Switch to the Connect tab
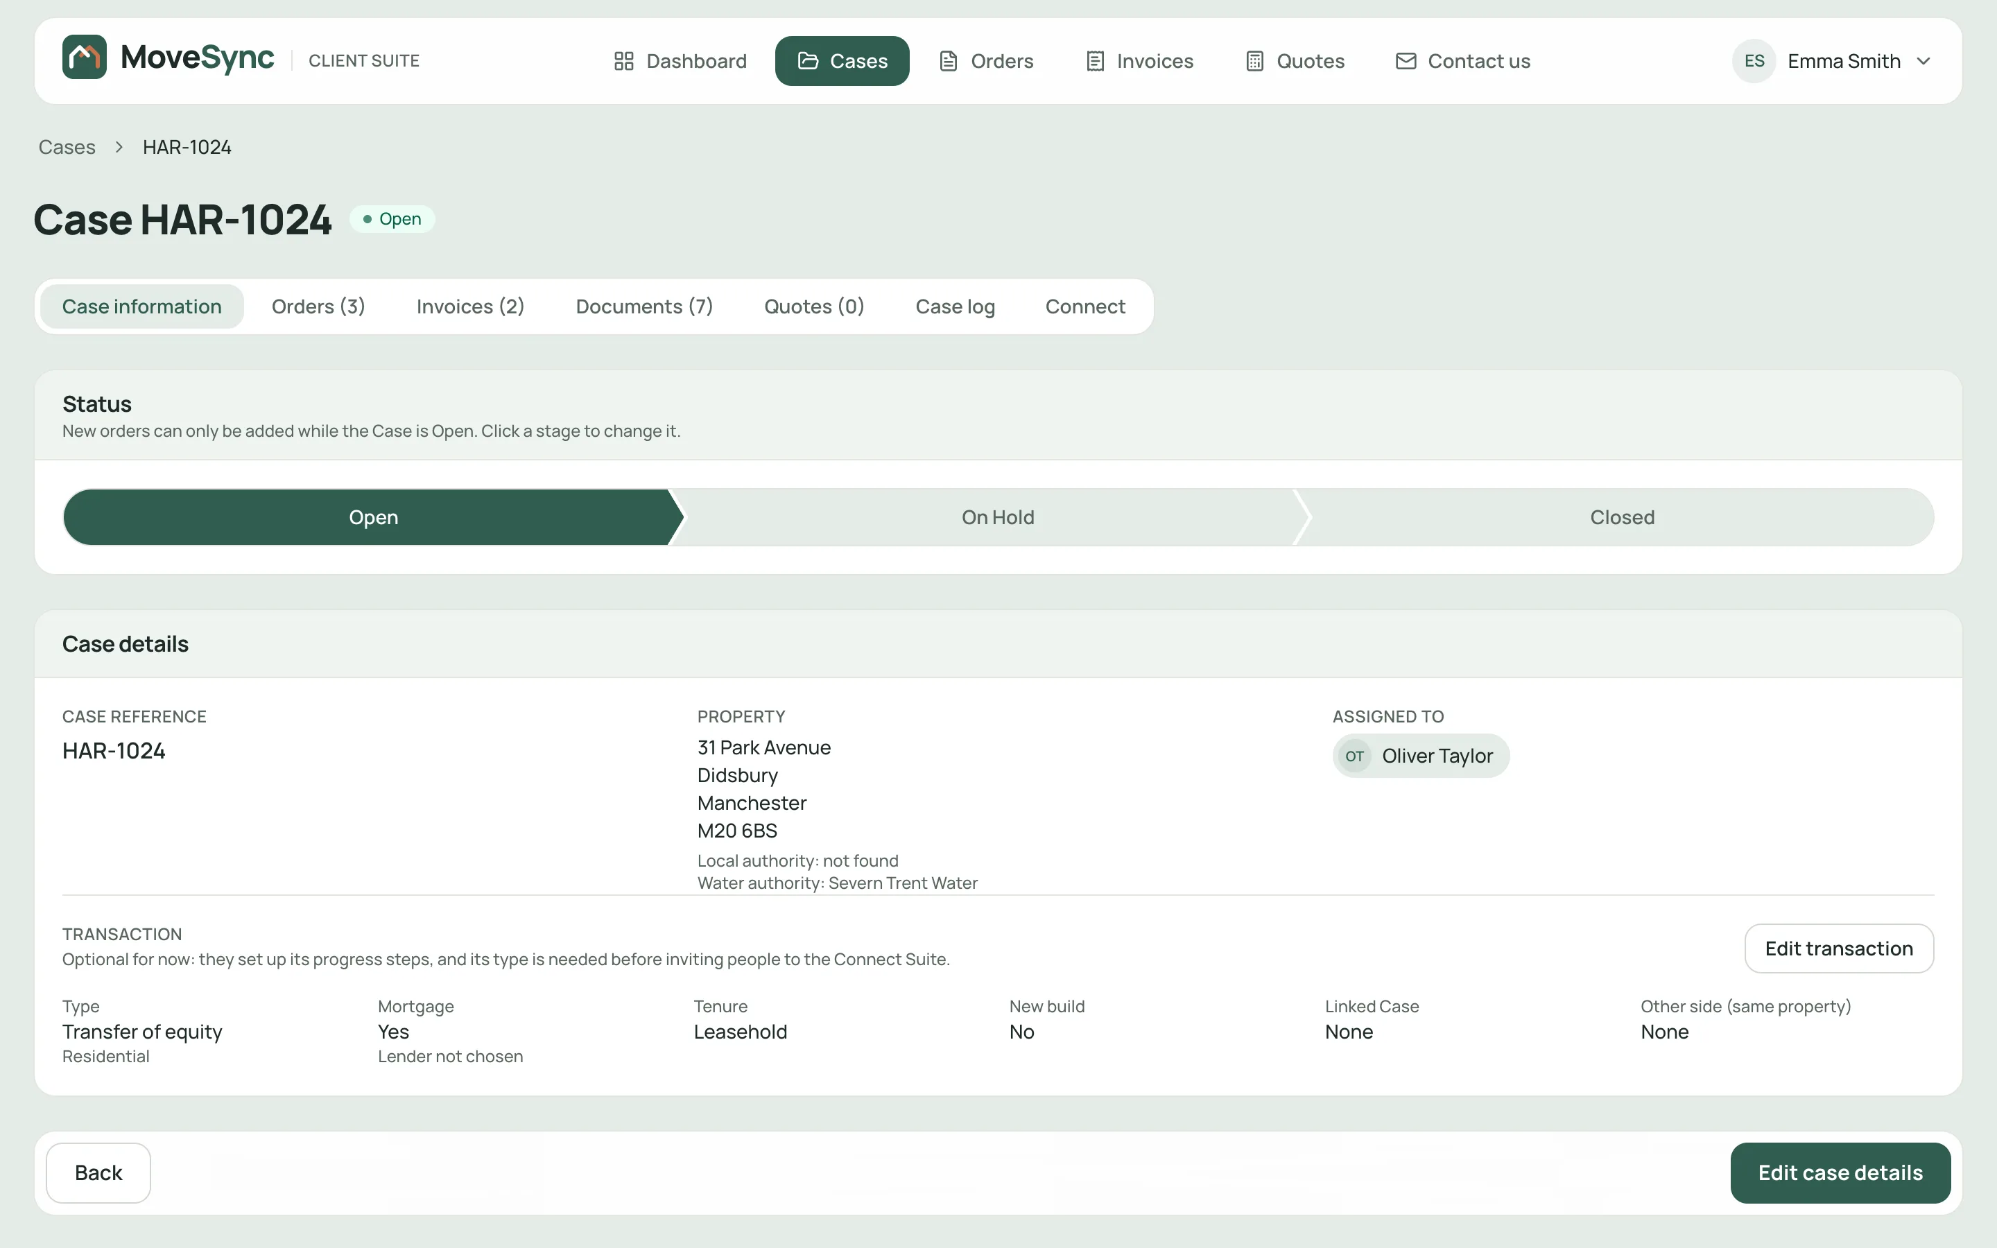This screenshot has height=1248, width=1997. pyautogui.click(x=1085, y=306)
